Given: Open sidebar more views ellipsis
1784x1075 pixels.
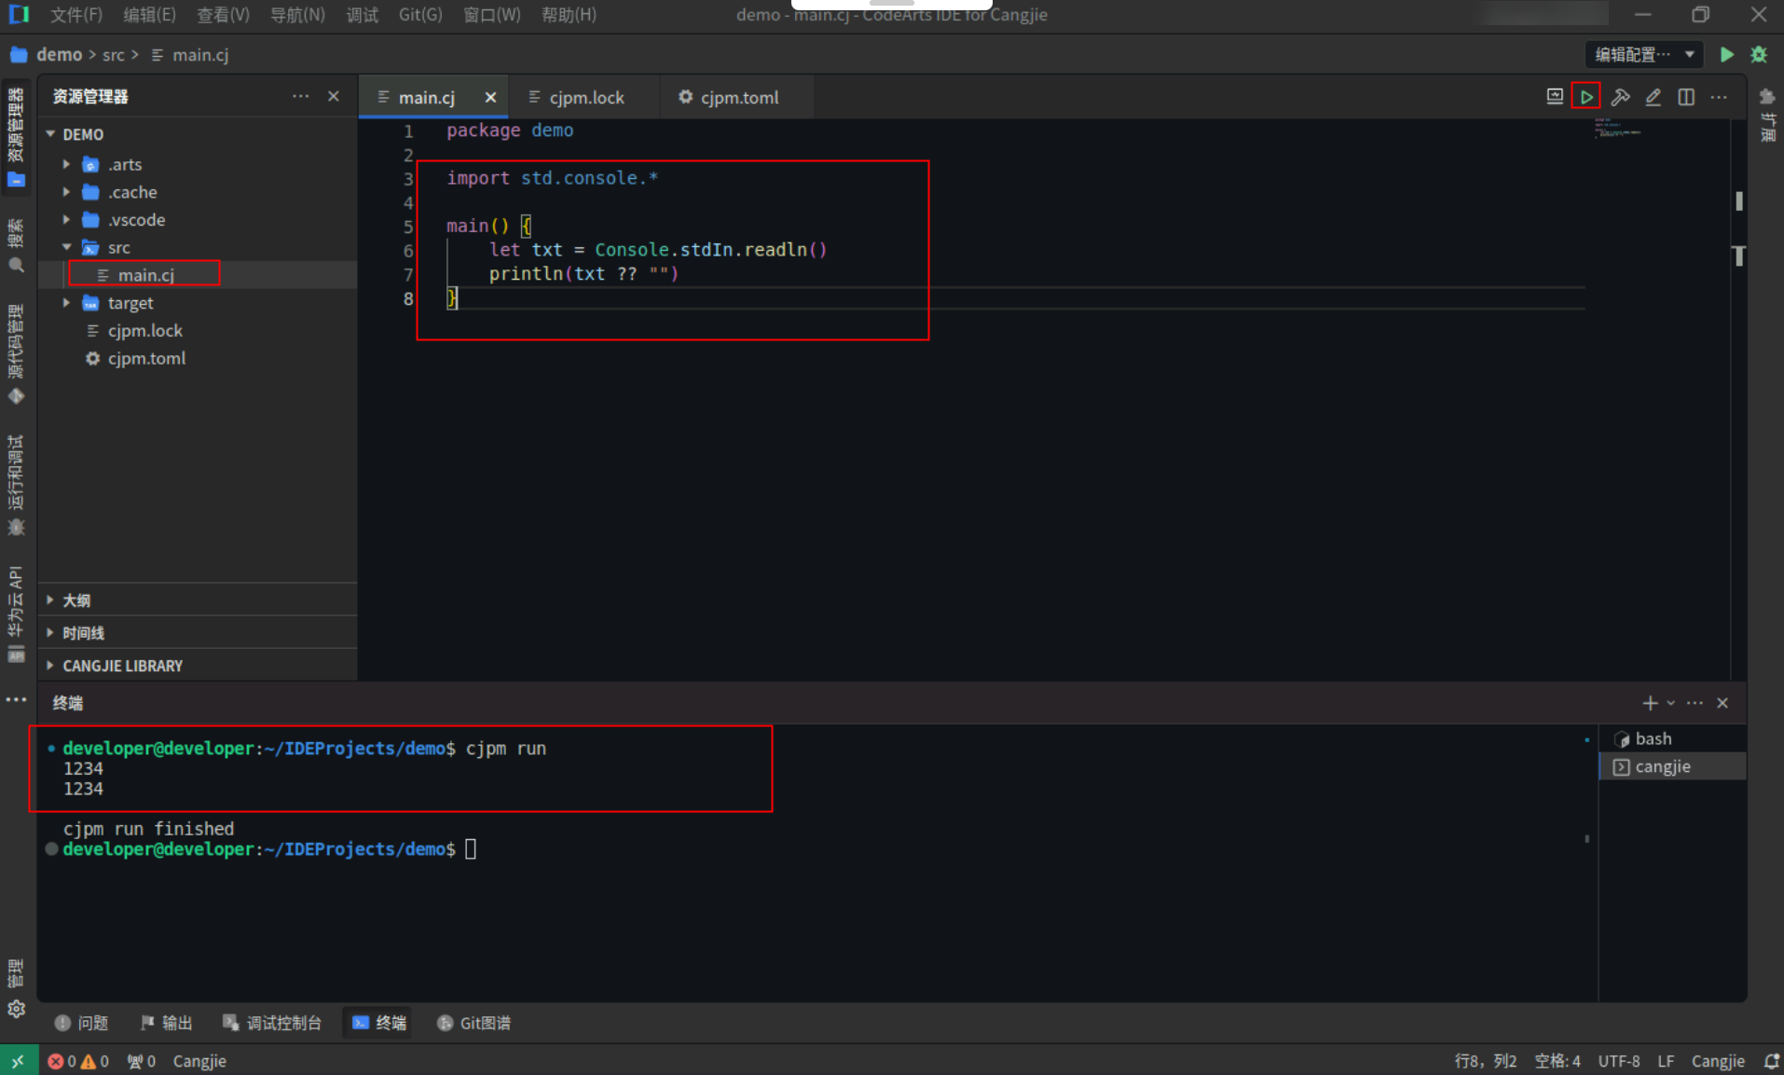Looking at the screenshot, I should pos(16,699).
